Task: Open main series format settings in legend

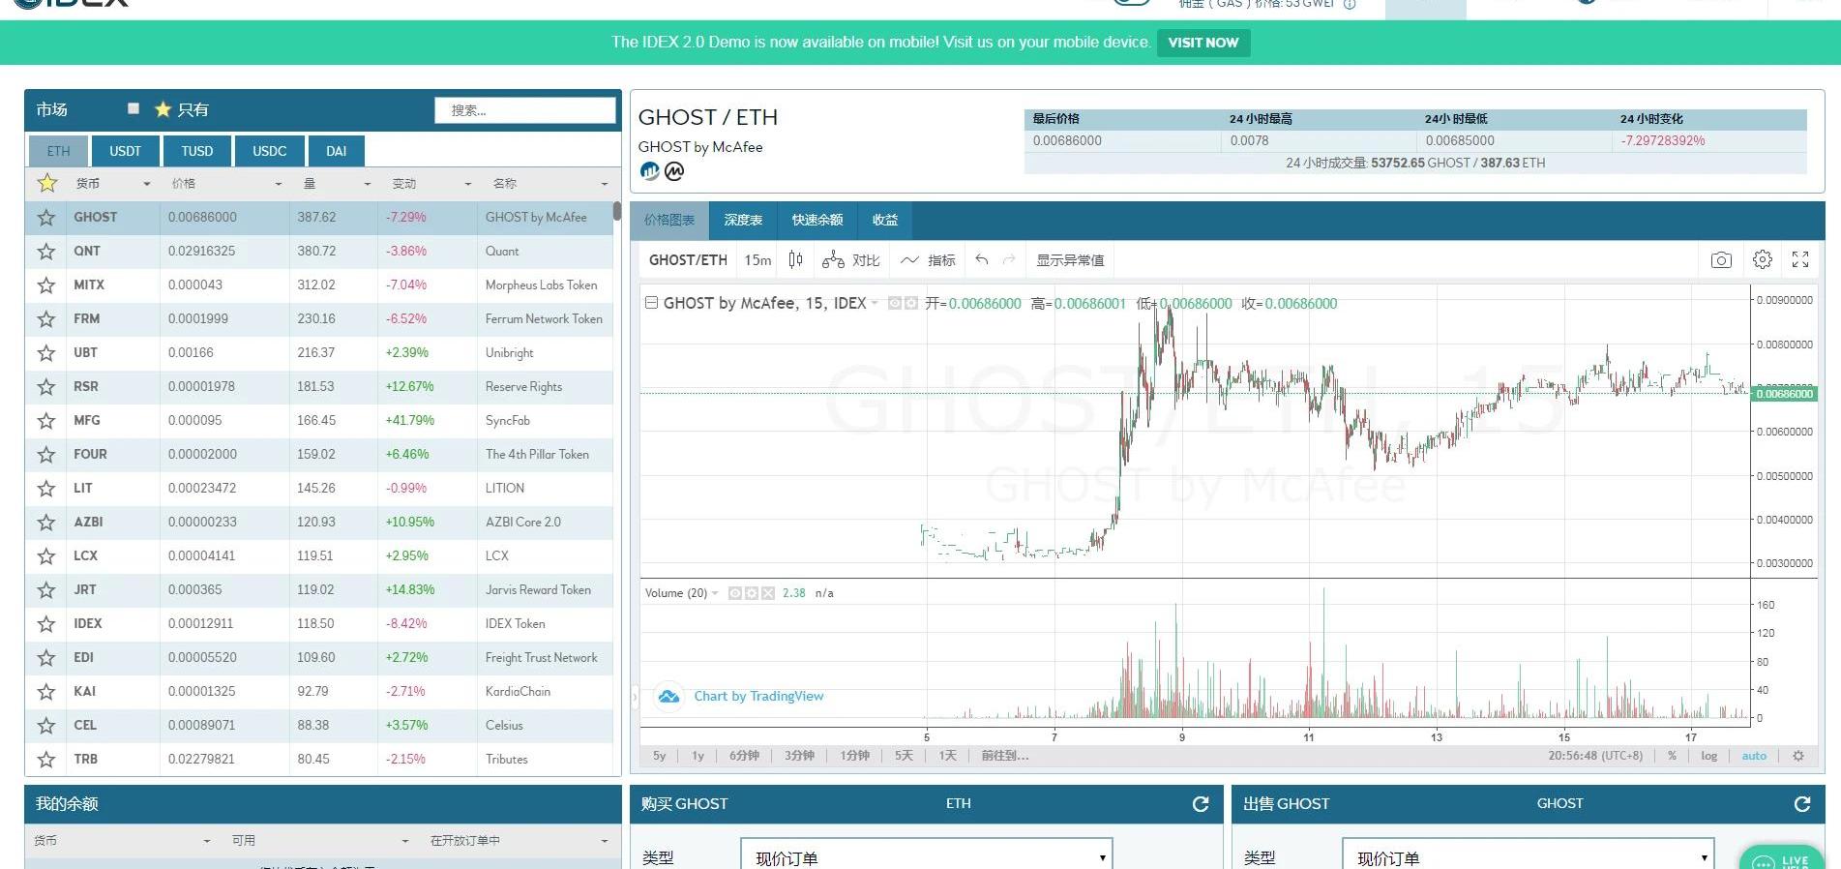Action: click(x=911, y=303)
